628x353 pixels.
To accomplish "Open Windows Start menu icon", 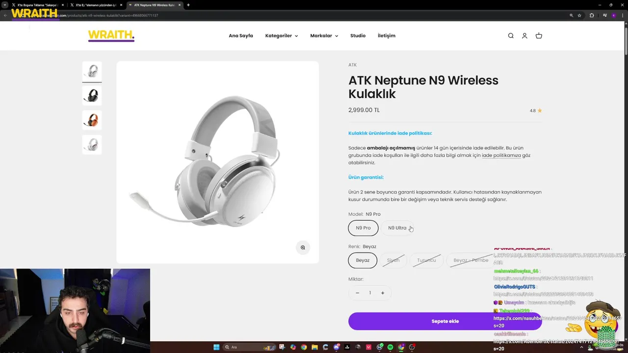I will click(x=216, y=347).
